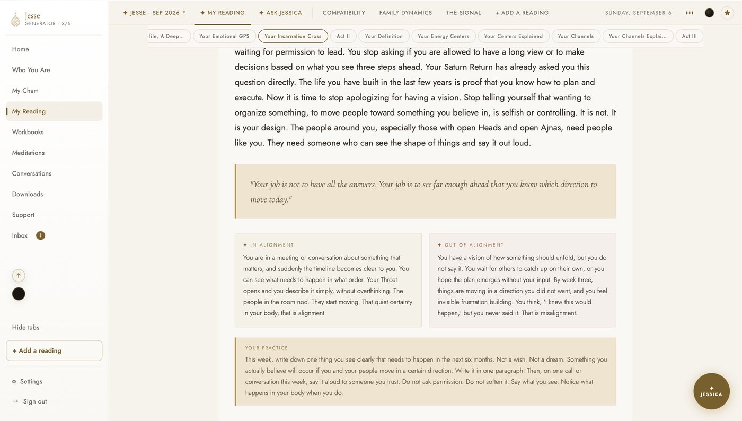Open the Your Centers Explained chip
742x421 pixels.
(514, 36)
